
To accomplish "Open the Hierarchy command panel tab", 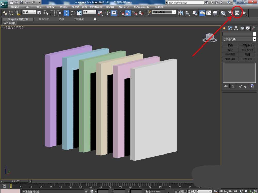I will [236, 28].
